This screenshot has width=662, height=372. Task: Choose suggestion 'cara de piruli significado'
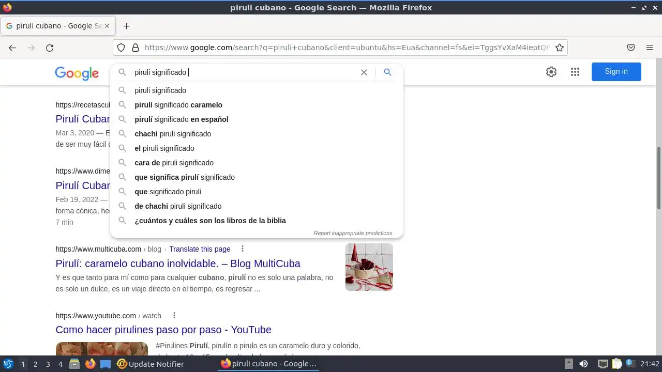(x=257, y=163)
